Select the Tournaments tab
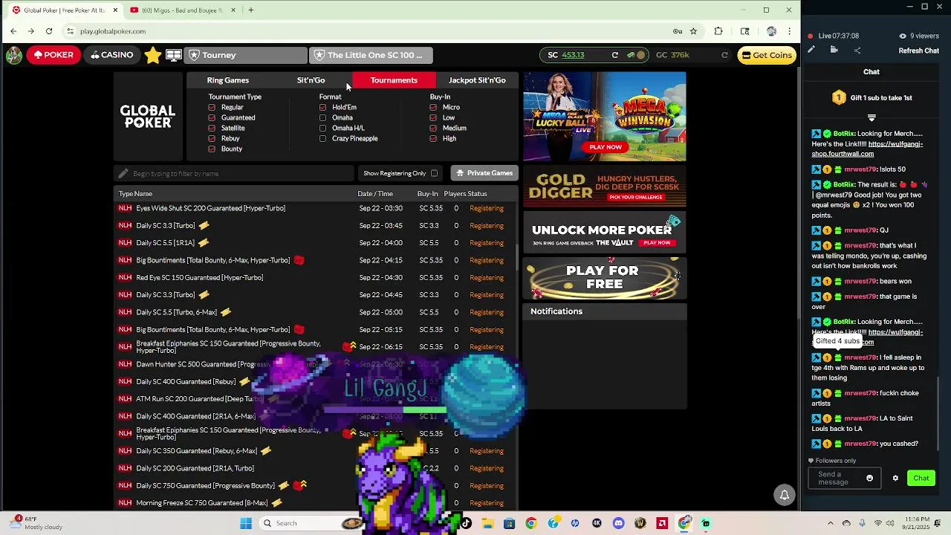 click(x=394, y=80)
